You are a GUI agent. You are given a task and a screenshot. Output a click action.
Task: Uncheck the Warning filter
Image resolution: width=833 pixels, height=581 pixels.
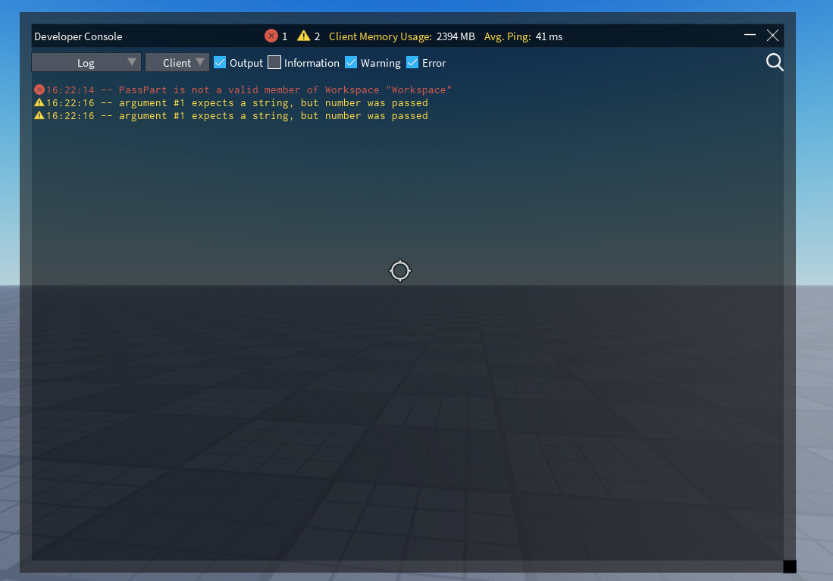click(351, 62)
